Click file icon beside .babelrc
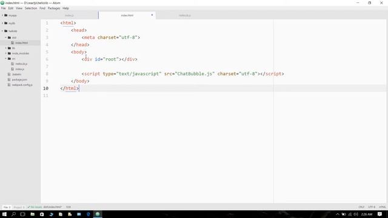 [x=9, y=74]
